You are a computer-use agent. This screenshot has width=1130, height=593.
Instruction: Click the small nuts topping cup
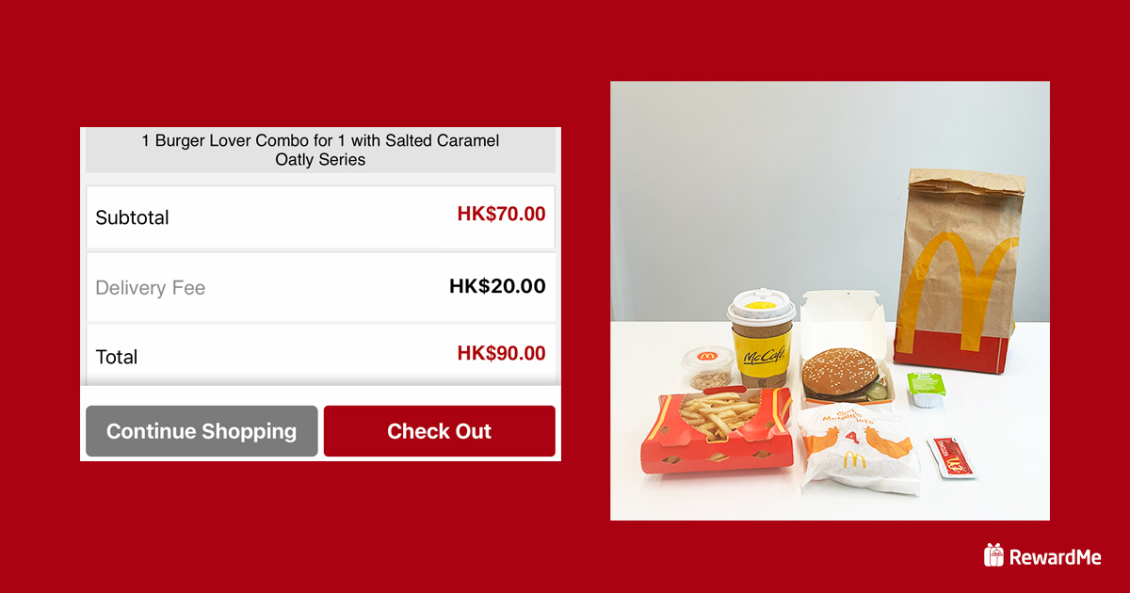tap(706, 368)
